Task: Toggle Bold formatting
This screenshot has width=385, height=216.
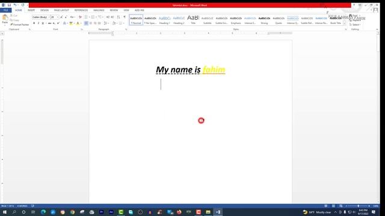Action: [34, 23]
